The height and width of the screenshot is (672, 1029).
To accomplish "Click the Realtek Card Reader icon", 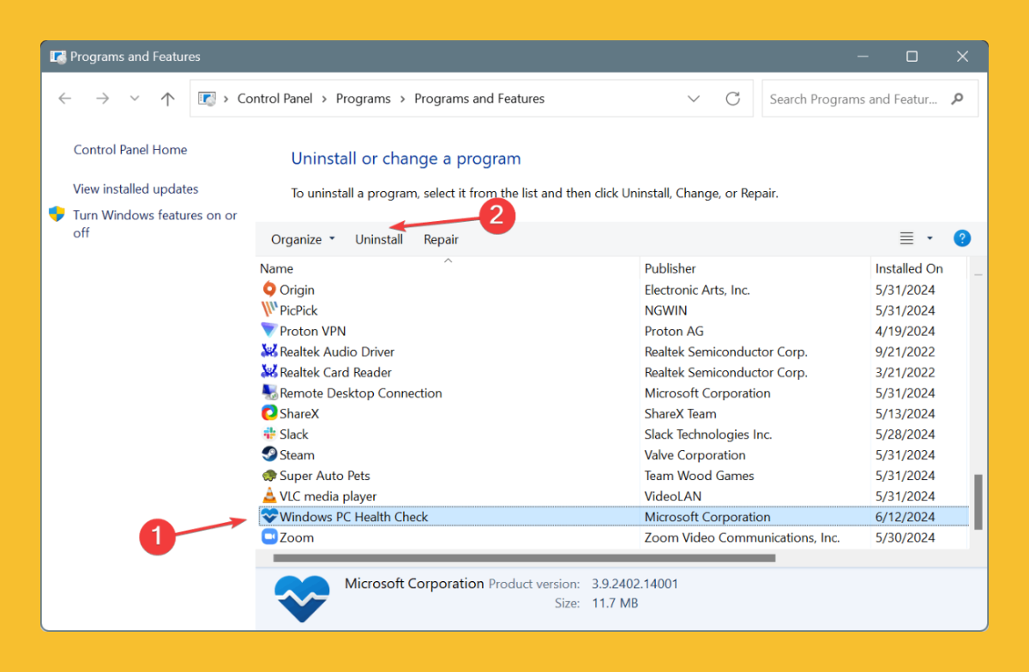I will [x=269, y=372].
